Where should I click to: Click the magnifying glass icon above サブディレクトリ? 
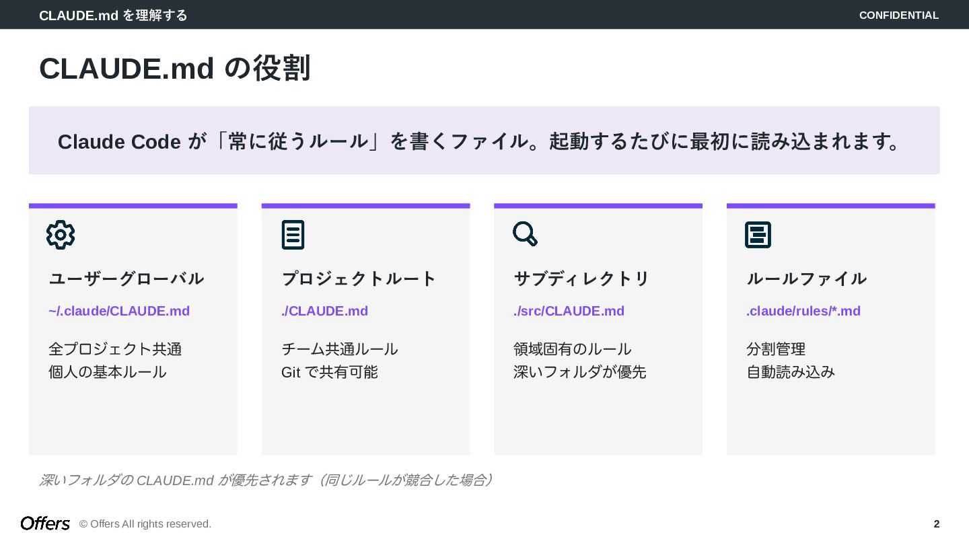tap(525, 234)
